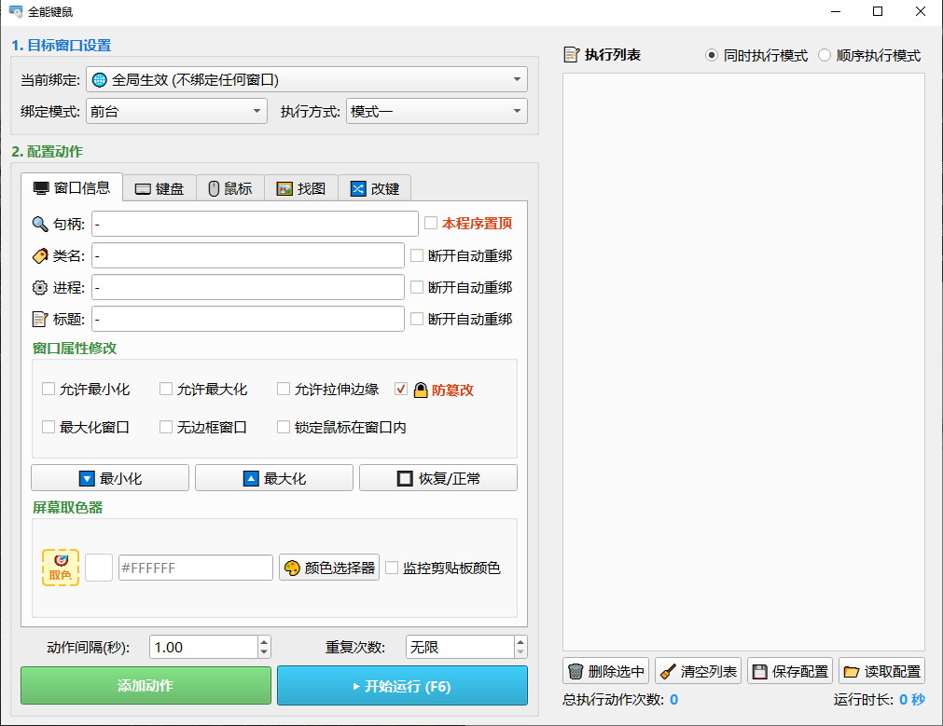Click the green 添加动作 button
The image size is (943, 726).
coord(146,685)
